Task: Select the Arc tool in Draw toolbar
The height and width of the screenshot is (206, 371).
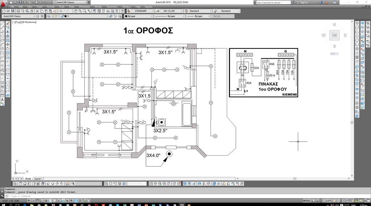Action: pos(3,45)
